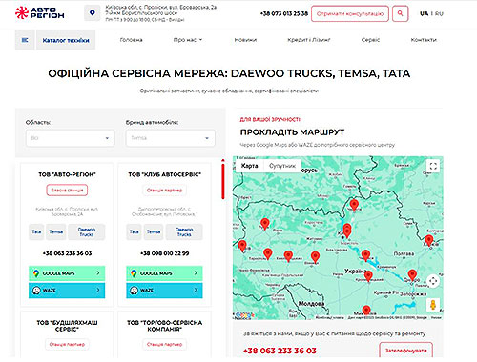The height and width of the screenshot is (362, 477).
Task: Open the Новини menu item
Action: point(245,40)
